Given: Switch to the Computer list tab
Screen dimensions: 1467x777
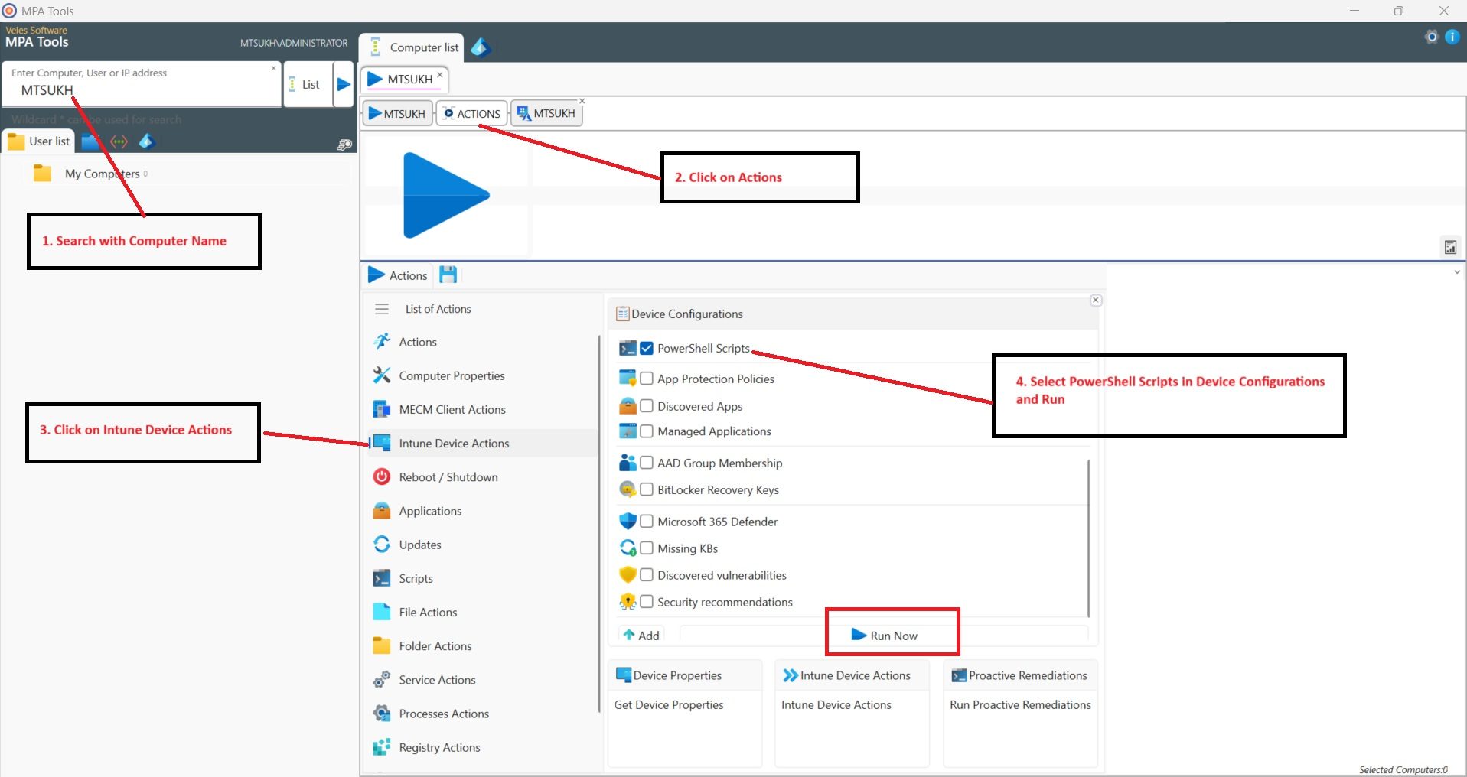Looking at the screenshot, I should coord(412,47).
